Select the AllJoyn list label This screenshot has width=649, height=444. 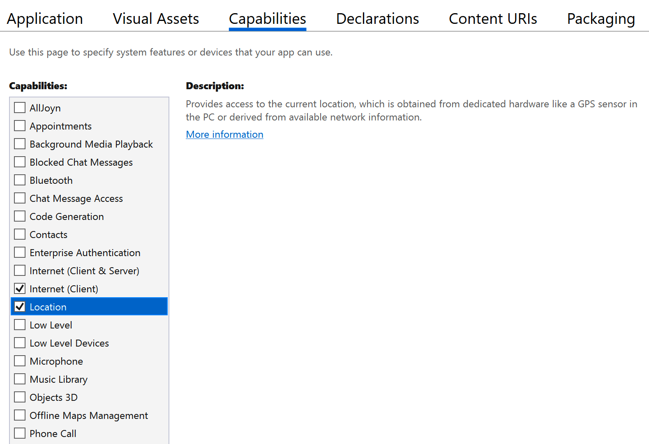(x=45, y=108)
